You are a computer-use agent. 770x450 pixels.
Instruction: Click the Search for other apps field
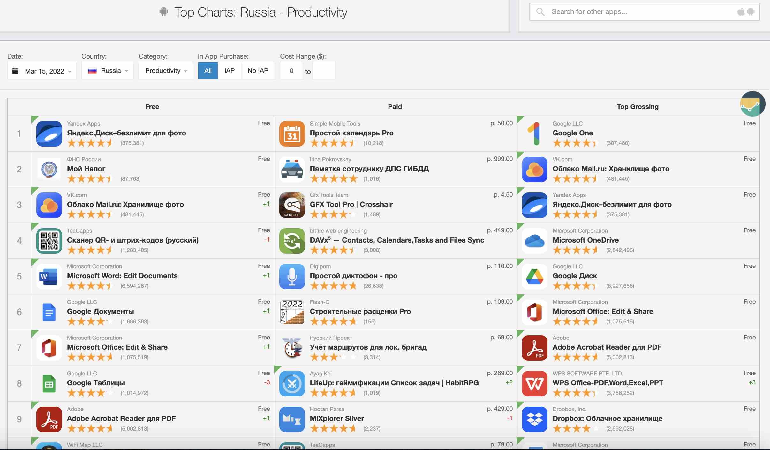coord(644,12)
